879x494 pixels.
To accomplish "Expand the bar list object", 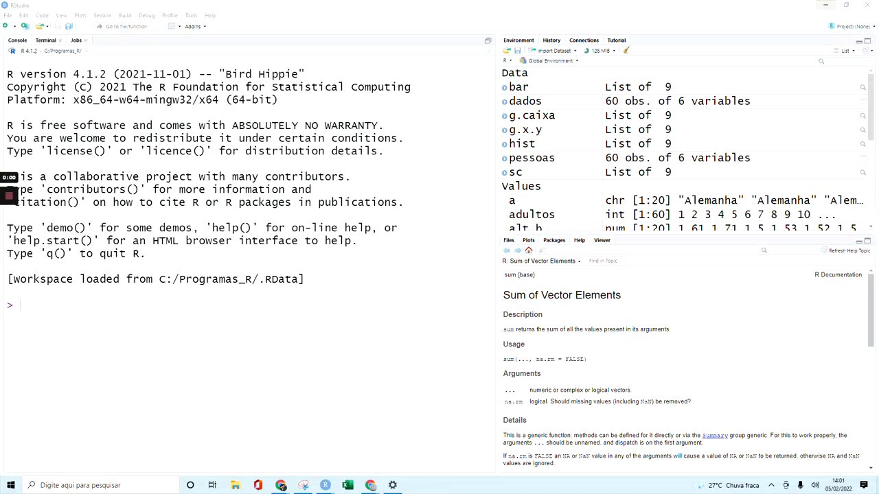I will (x=505, y=87).
